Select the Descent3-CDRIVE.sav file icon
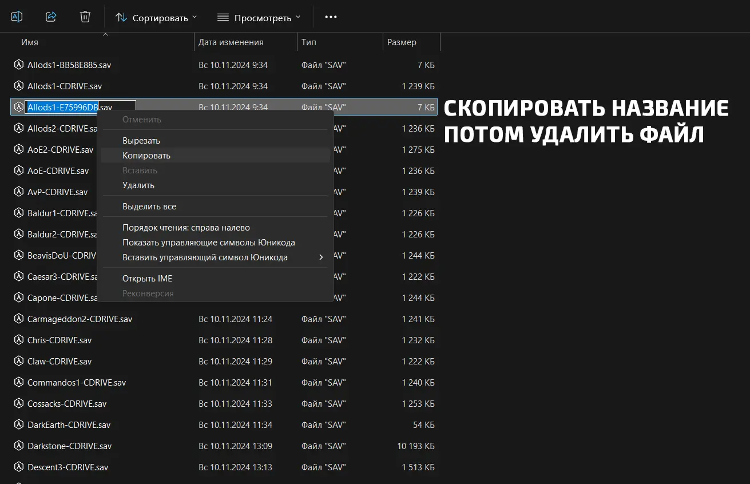The height and width of the screenshot is (484, 750). tap(18, 467)
